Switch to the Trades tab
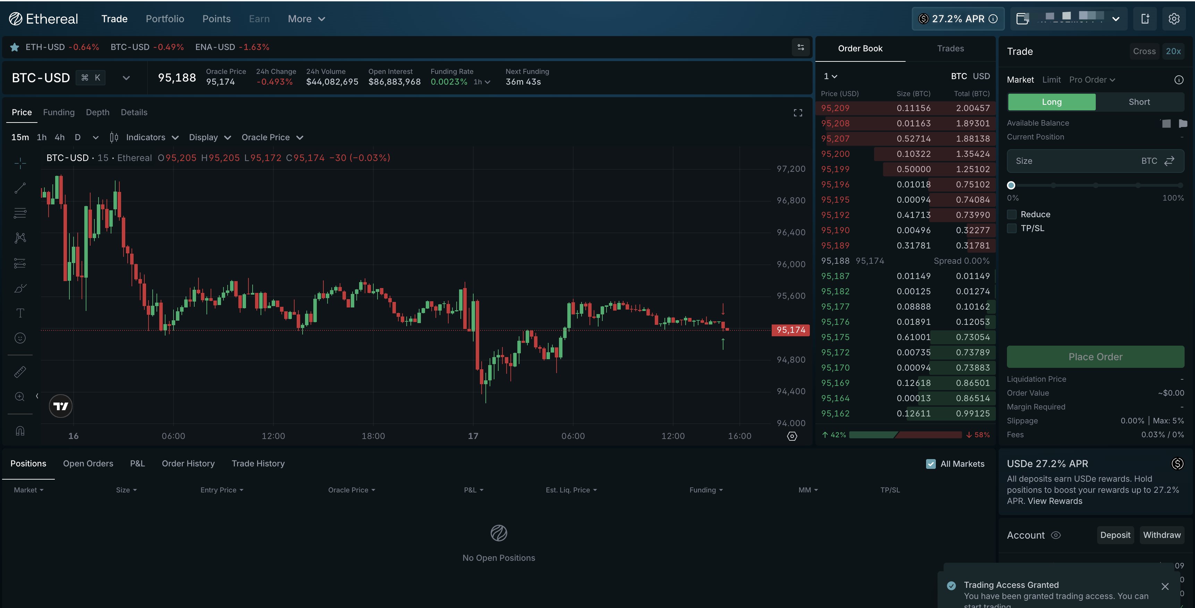This screenshot has height=608, width=1195. point(950,48)
